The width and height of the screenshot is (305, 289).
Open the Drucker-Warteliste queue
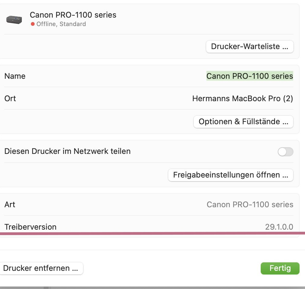250,47
